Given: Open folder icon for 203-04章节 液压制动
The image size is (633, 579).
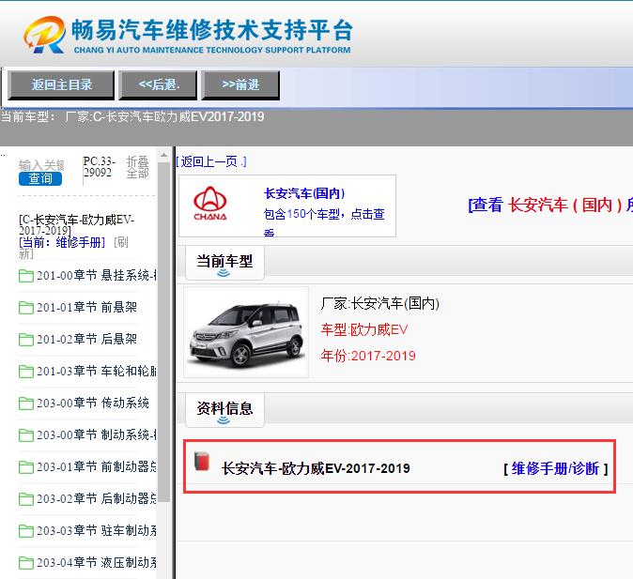Looking at the screenshot, I should 26,563.
